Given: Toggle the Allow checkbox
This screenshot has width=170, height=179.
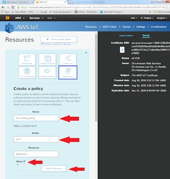Looking at the screenshot, I should coord(24,161).
